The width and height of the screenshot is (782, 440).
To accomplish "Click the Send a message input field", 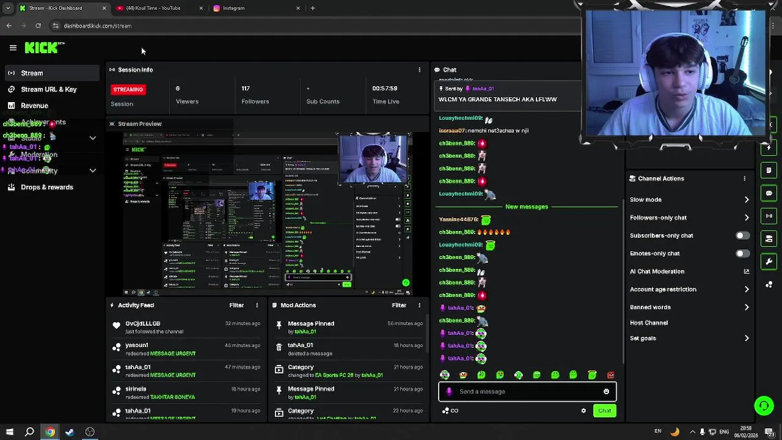I will 527,392.
